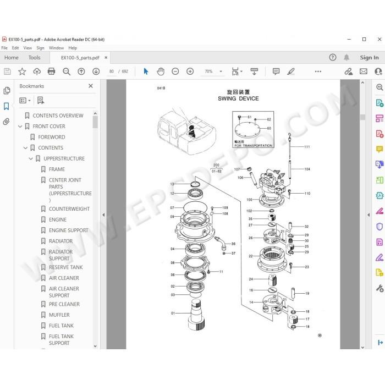Open Fill & Sign tool in right rail
Viewport: 385px width, 385px height.
380,257
